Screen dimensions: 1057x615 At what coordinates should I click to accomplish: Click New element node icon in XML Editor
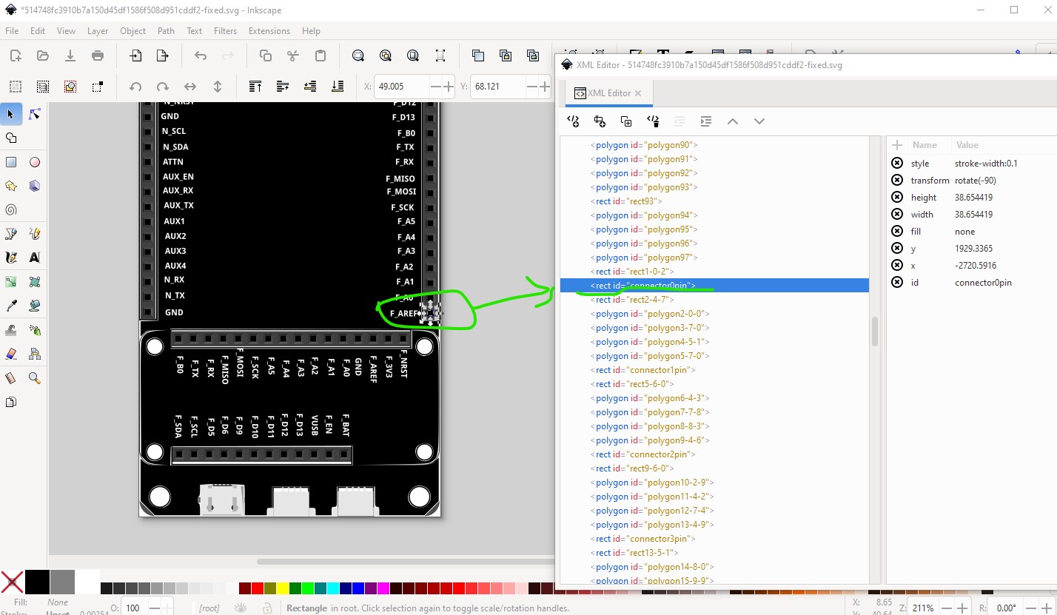(x=573, y=121)
